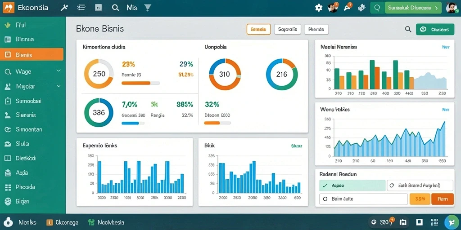
Task: Click the orange Ram button
Action: click(443, 199)
